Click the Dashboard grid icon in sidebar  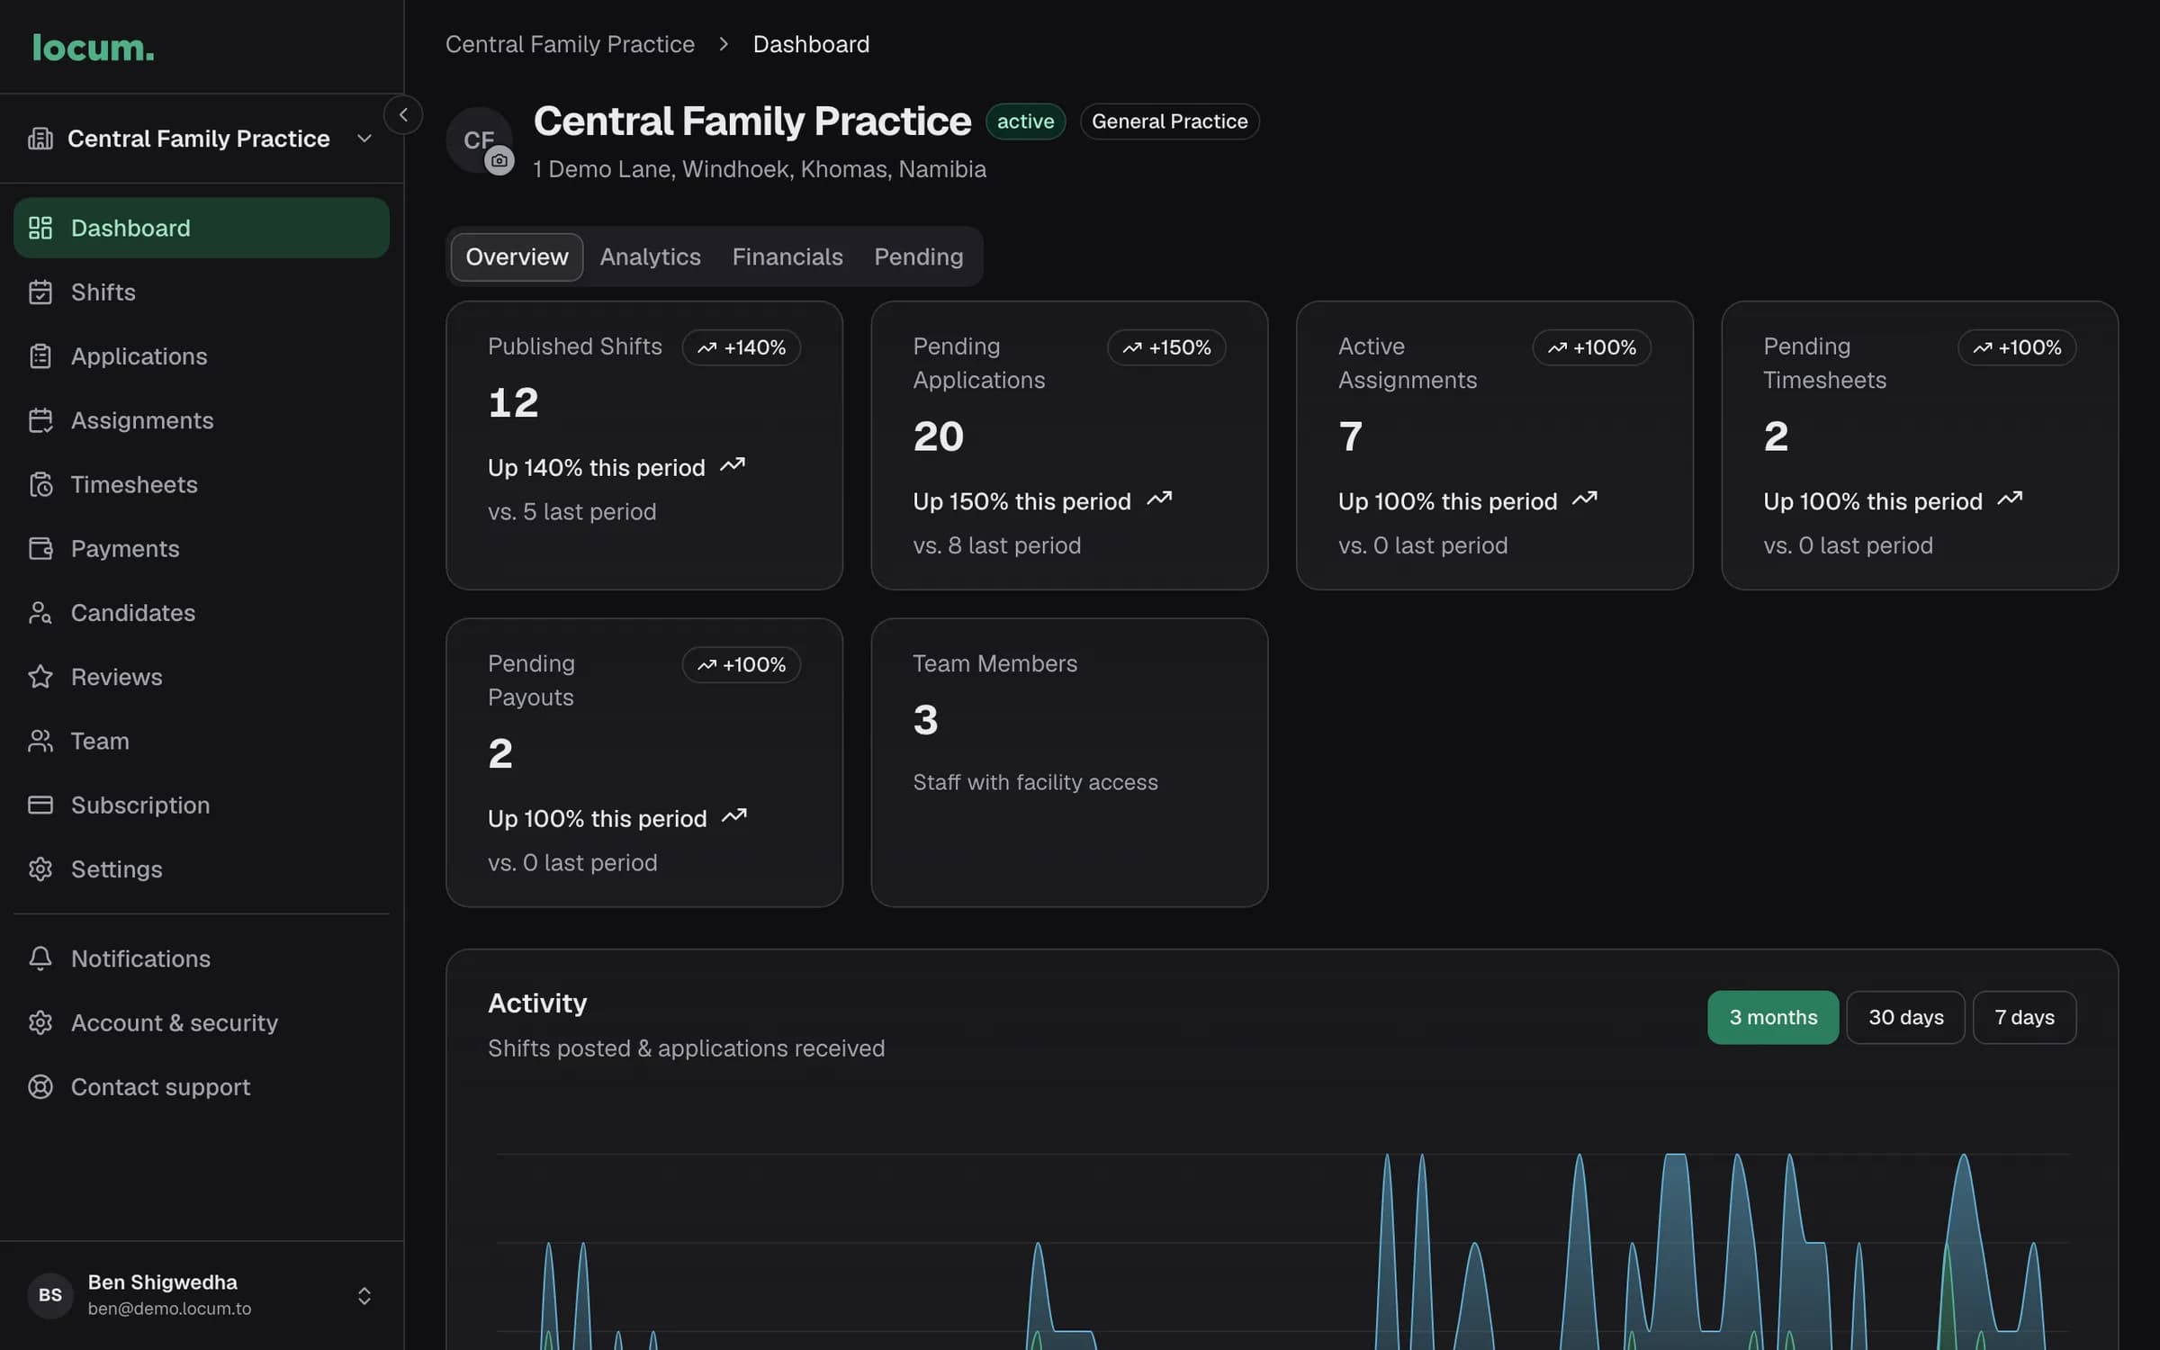click(x=40, y=228)
